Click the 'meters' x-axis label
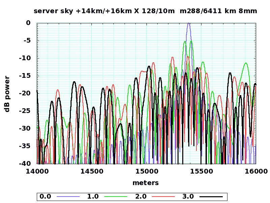 (145, 183)
